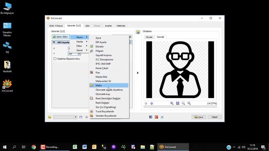Screen dimensions: 269x151
Task: Click the Çevir convert button
Action: [x=199, y=117]
